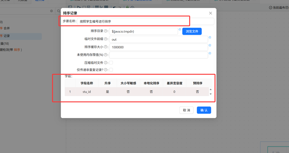Click the 否 value under 预排序

point(198,92)
